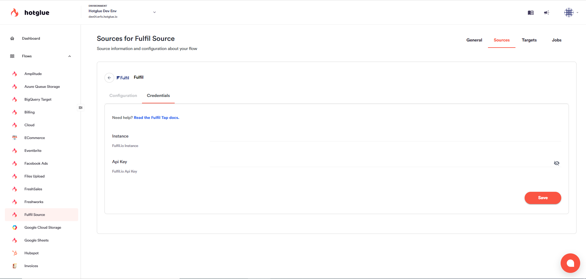The image size is (586, 279).
Task: Click the Flows stack icon
Action: tap(12, 56)
